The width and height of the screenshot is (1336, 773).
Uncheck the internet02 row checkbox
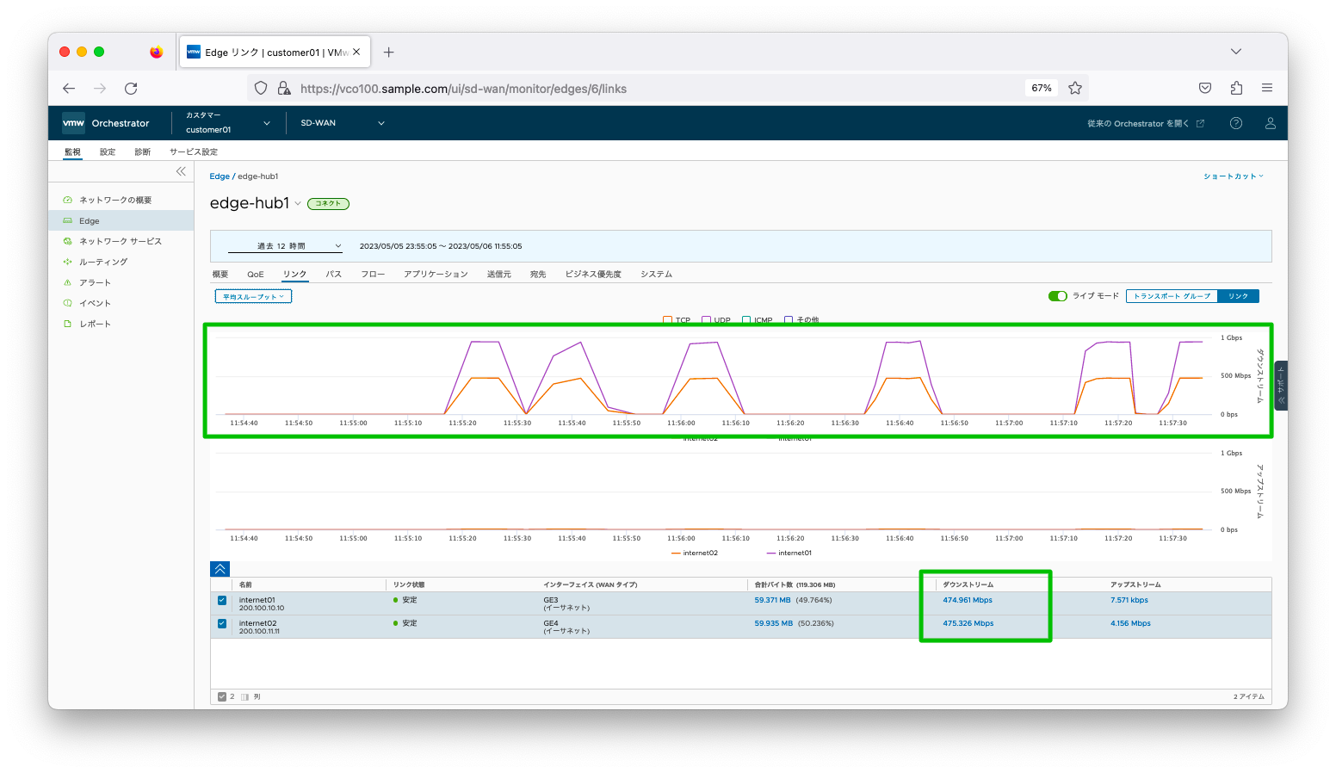point(222,623)
